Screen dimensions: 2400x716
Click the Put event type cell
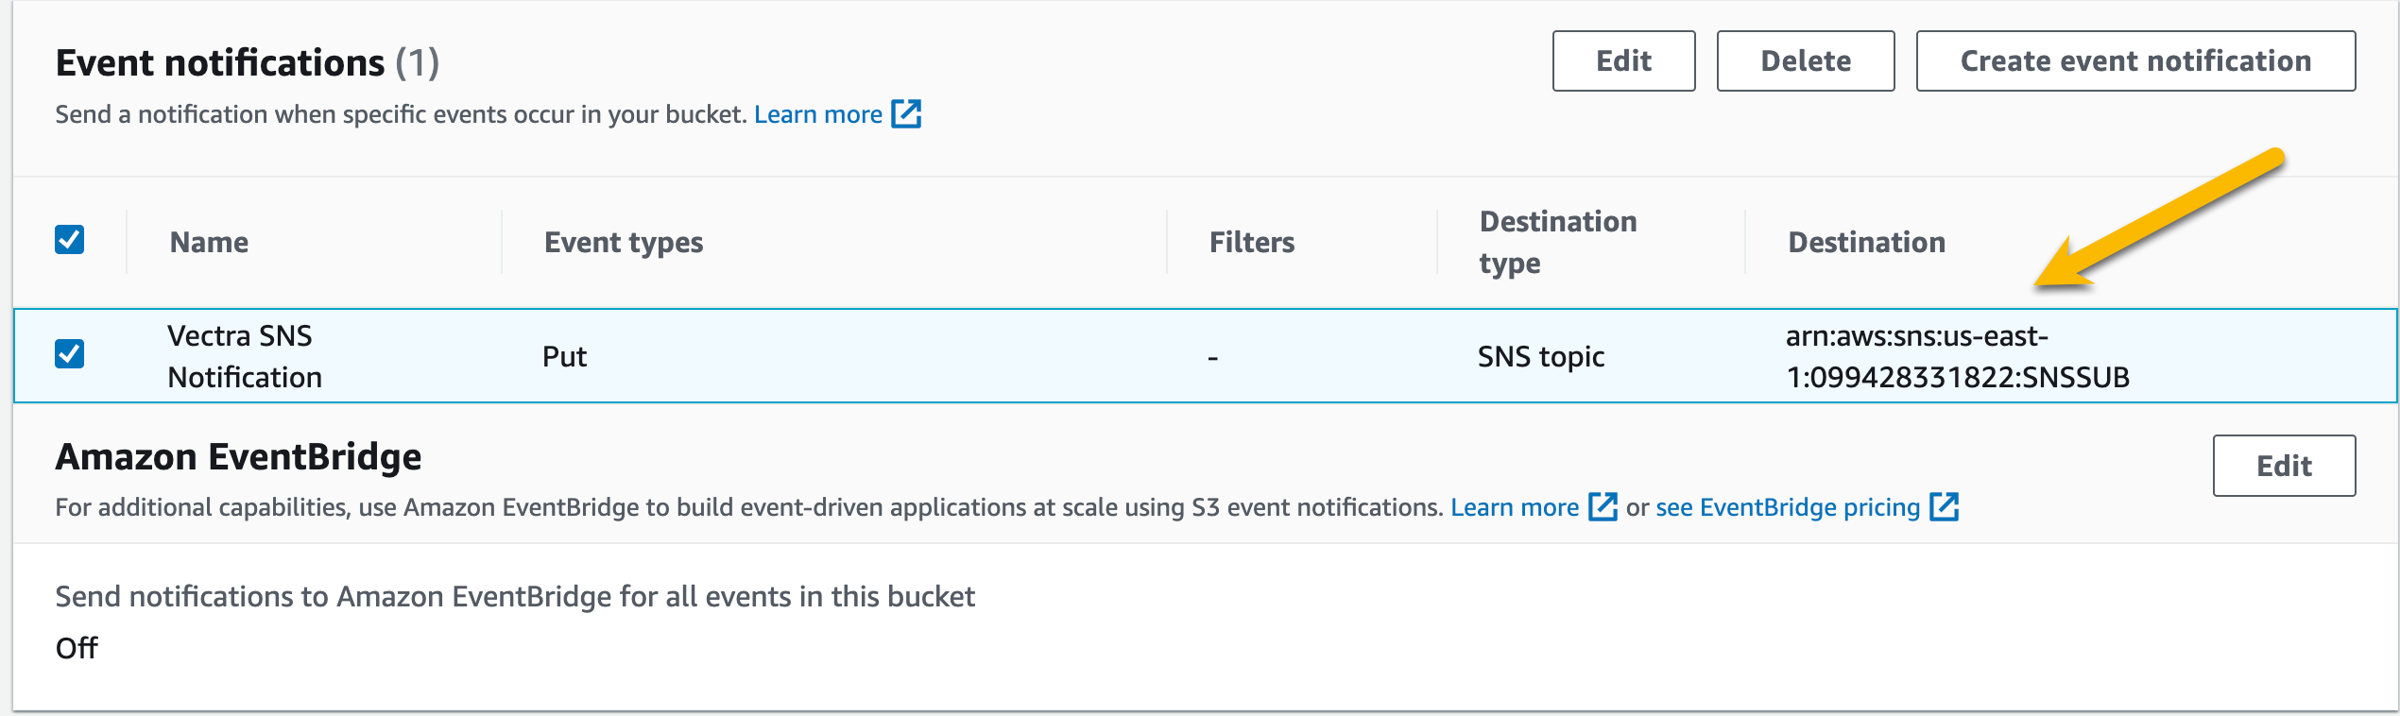tap(564, 357)
